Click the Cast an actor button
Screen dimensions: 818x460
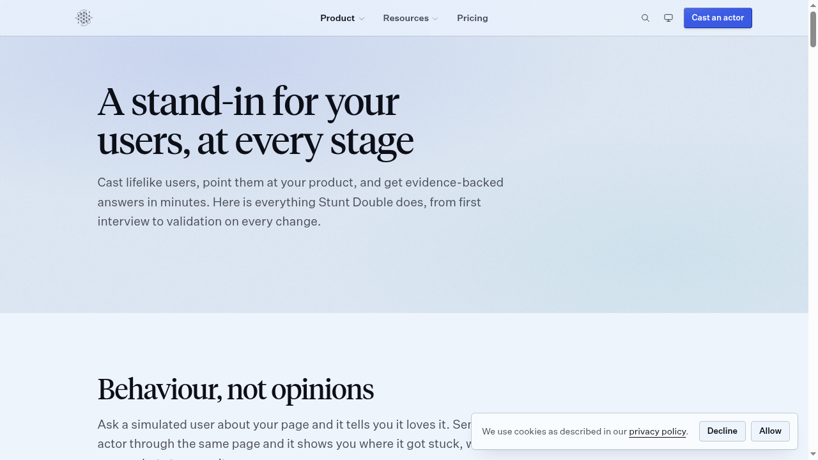tap(718, 18)
